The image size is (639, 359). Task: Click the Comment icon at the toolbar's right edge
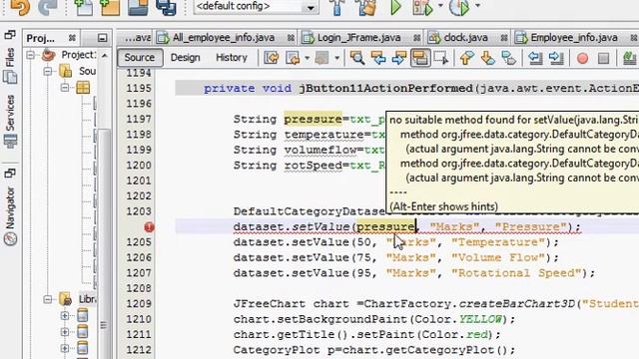click(630, 58)
